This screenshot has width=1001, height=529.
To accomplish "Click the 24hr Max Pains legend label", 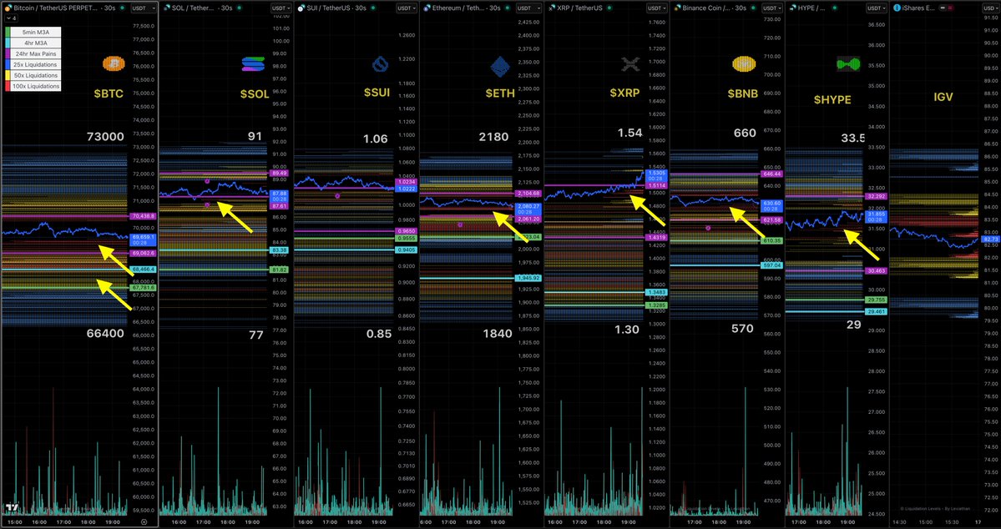I will [x=35, y=53].
